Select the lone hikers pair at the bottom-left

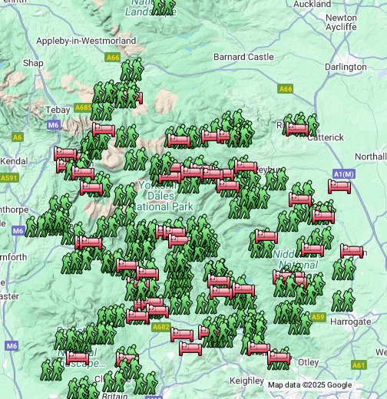(52, 369)
